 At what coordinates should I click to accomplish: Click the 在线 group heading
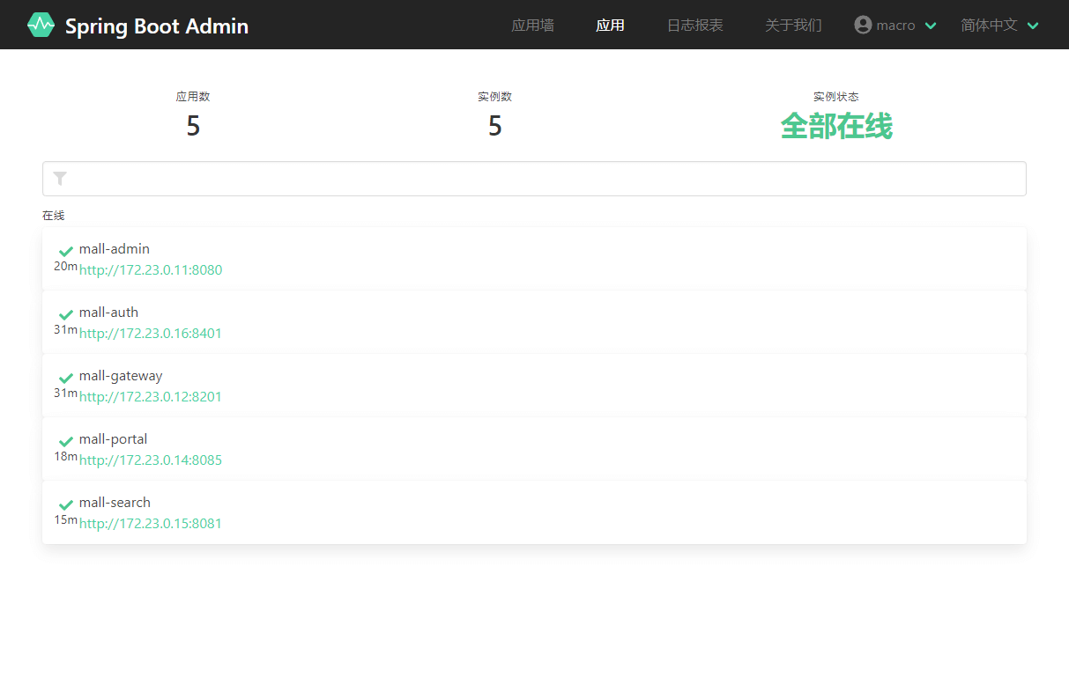53,216
